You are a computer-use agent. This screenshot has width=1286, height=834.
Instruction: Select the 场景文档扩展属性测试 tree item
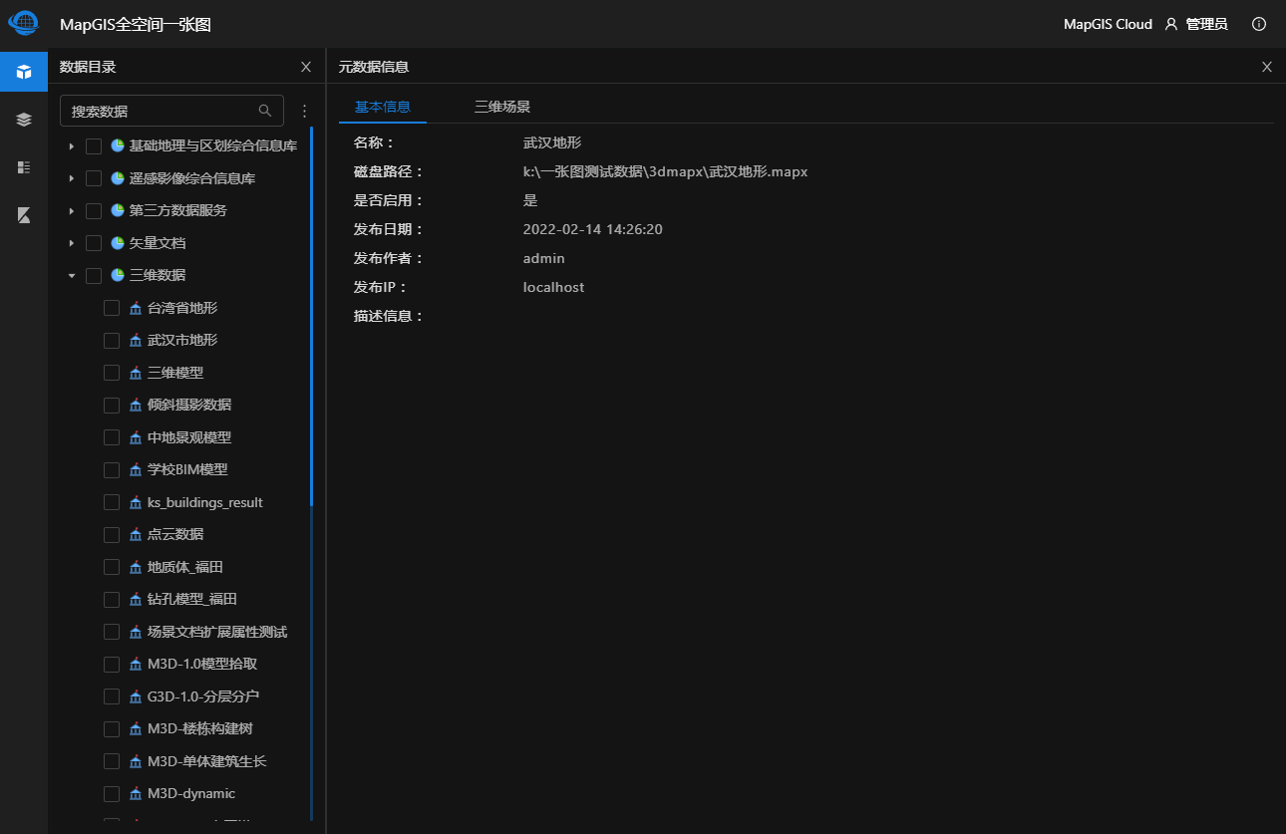click(x=217, y=632)
